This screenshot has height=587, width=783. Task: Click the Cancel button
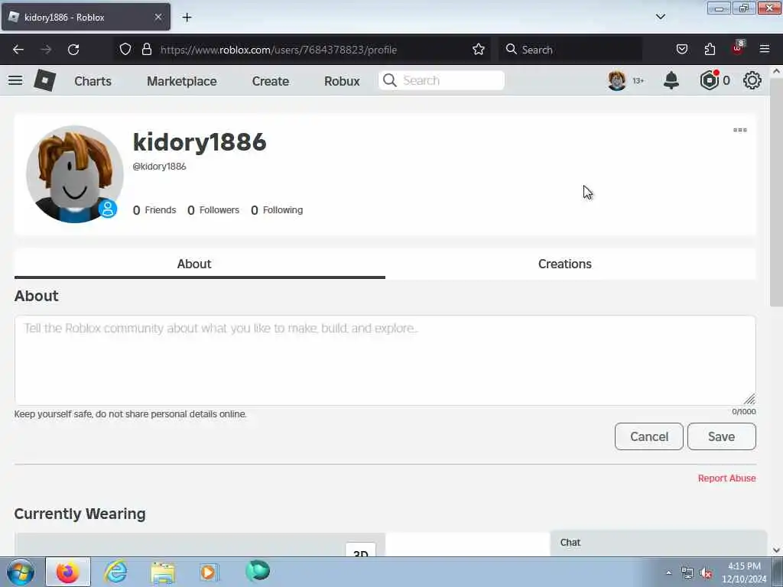tap(648, 436)
